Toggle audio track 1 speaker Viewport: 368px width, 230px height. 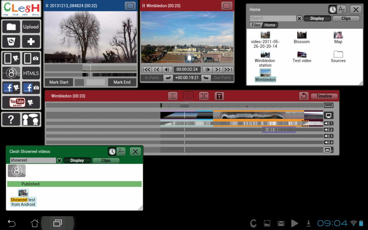point(328,124)
